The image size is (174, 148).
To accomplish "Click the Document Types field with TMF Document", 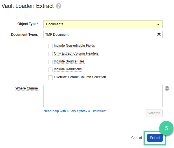I will (103, 35).
